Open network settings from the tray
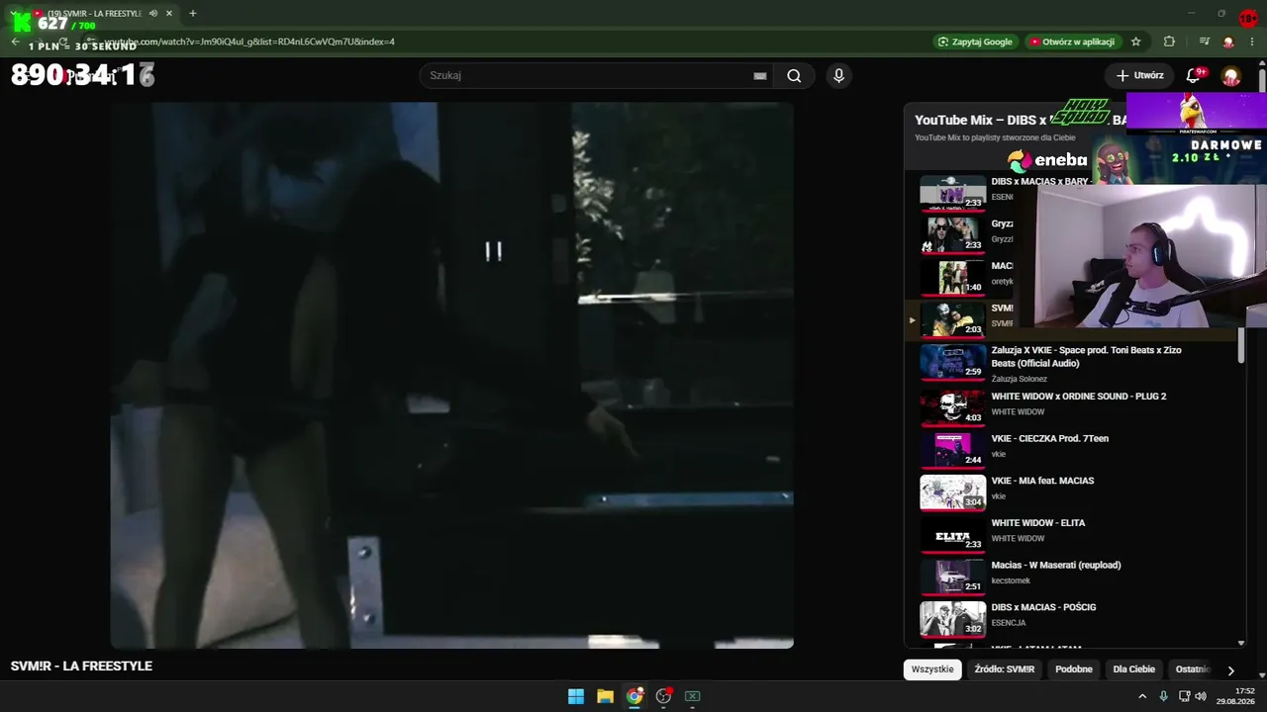 pyautogui.click(x=1184, y=696)
